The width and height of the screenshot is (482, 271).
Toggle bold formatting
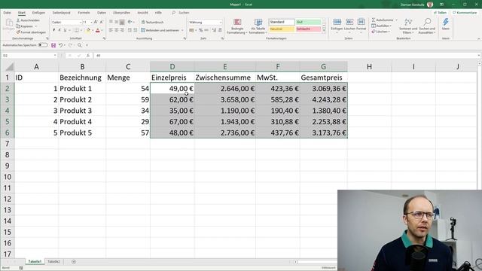[x=53, y=30]
